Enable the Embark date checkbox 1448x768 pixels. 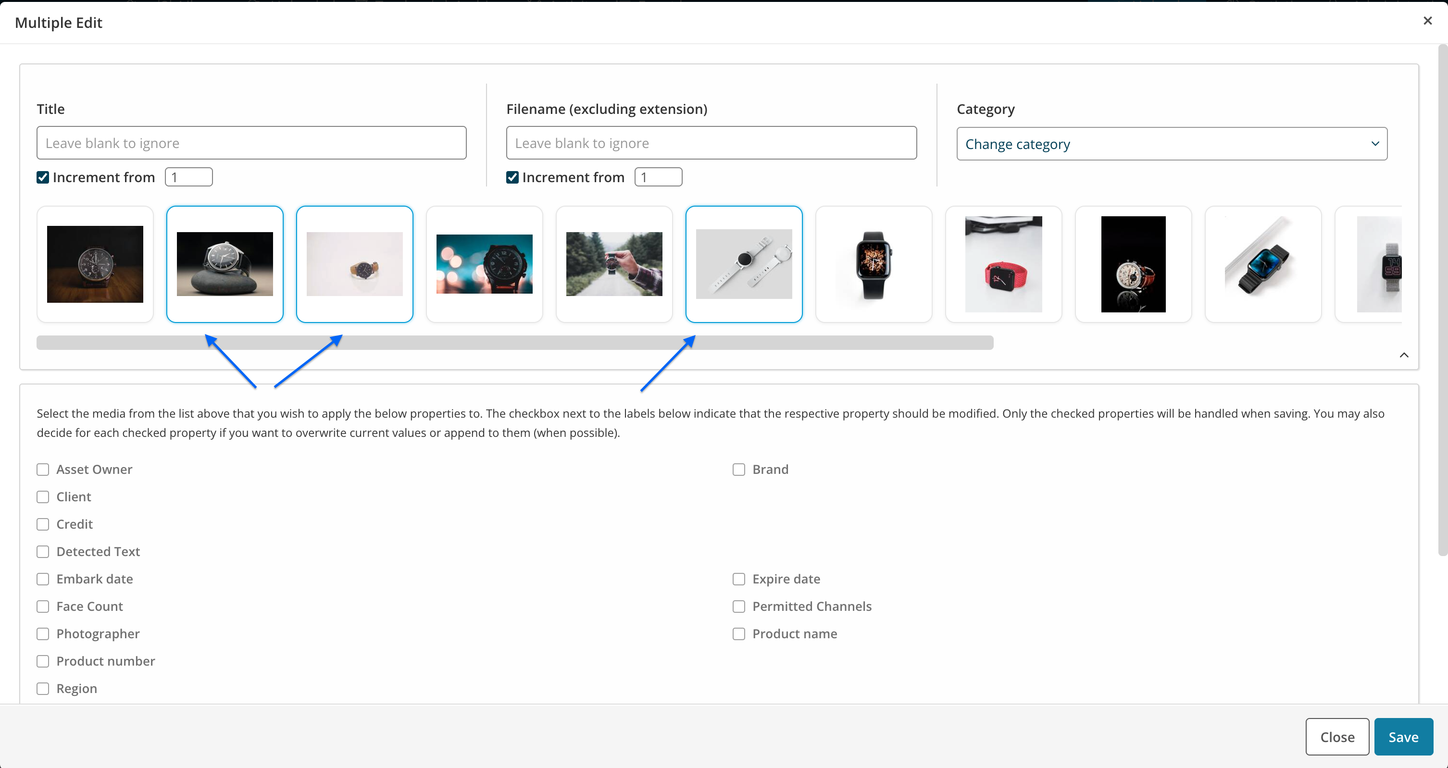pyautogui.click(x=43, y=579)
